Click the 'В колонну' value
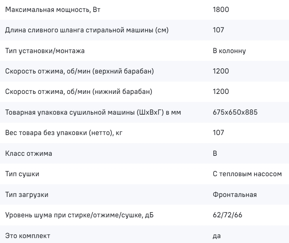This screenshot has height=243, width=289. pos(229,51)
